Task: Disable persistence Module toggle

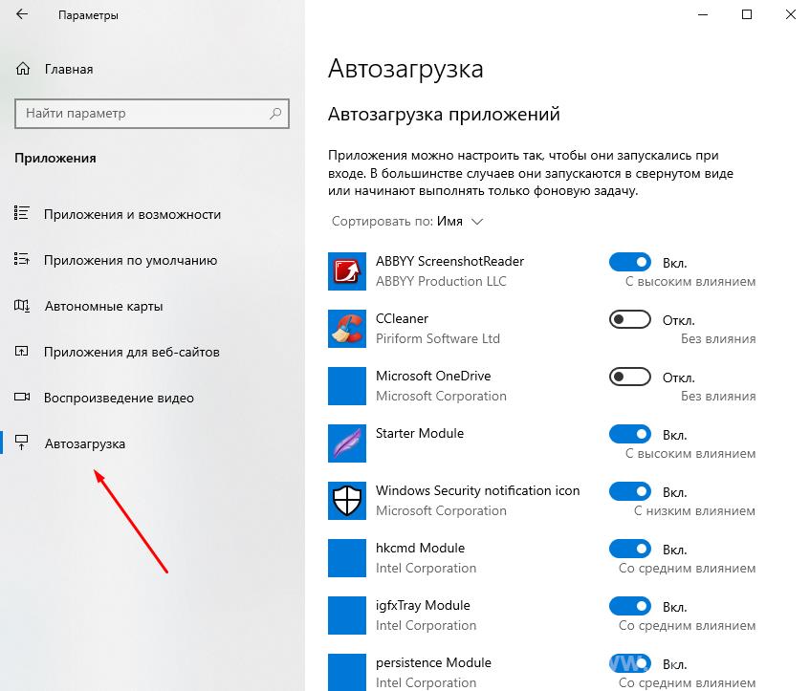Action: coord(629,663)
